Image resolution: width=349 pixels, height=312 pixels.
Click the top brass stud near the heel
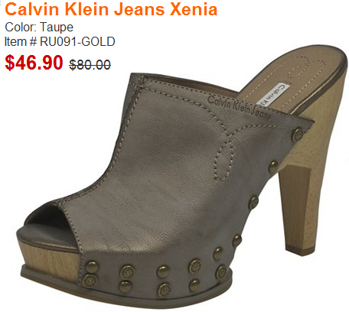pos(297,135)
